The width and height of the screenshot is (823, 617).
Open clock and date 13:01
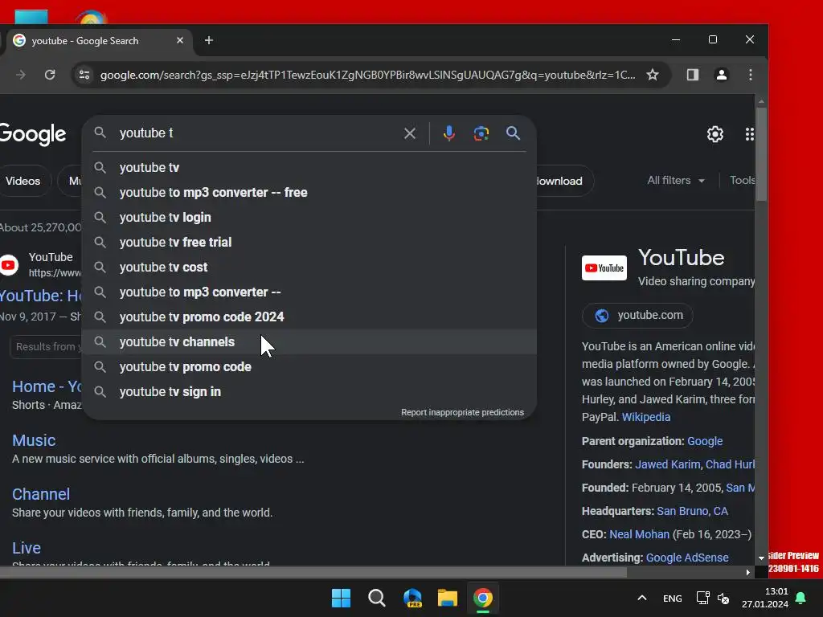(x=765, y=598)
